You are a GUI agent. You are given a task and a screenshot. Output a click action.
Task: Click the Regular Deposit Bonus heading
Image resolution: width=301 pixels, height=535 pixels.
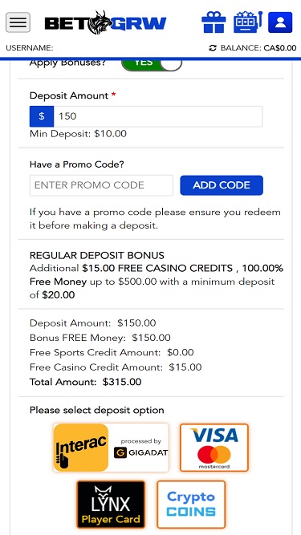[97, 255]
